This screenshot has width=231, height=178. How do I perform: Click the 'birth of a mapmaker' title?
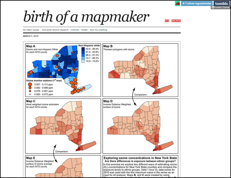click(x=86, y=15)
